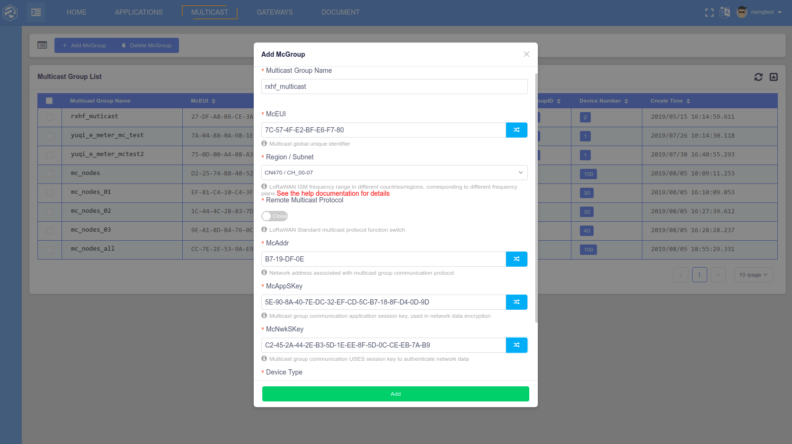Open the Region / Subnet dropdown
The image size is (792, 444).
click(394, 173)
